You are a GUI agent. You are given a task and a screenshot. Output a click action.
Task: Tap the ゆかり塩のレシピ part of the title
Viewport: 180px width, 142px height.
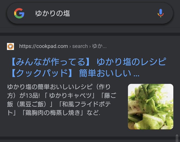pyautogui.click(x=132, y=62)
